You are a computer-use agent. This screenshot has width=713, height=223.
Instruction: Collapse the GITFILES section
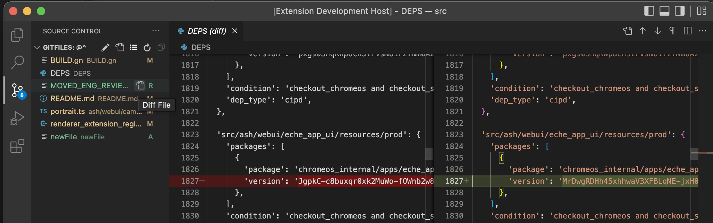pos(37,47)
